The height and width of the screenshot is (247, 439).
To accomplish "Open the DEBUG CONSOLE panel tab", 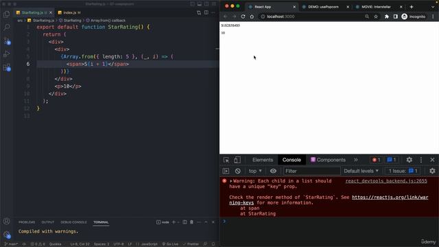I will click(73, 222).
